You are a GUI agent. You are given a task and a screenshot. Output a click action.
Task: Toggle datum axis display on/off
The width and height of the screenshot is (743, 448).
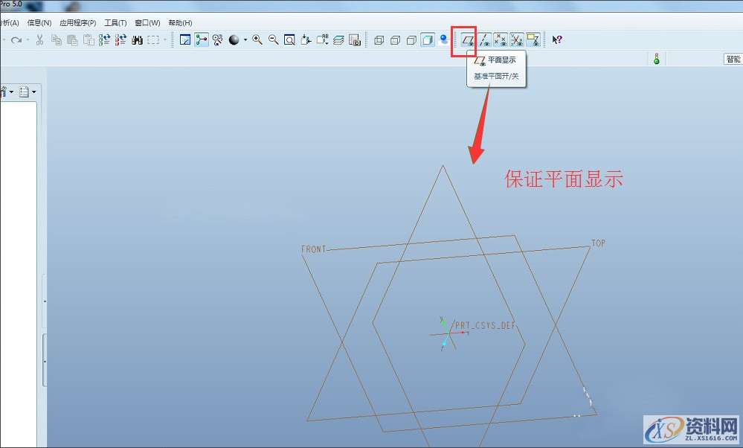[484, 39]
